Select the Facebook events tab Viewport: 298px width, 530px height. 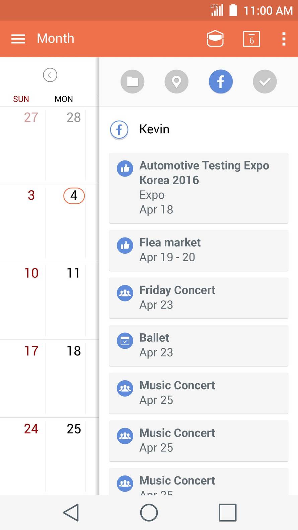click(x=221, y=81)
